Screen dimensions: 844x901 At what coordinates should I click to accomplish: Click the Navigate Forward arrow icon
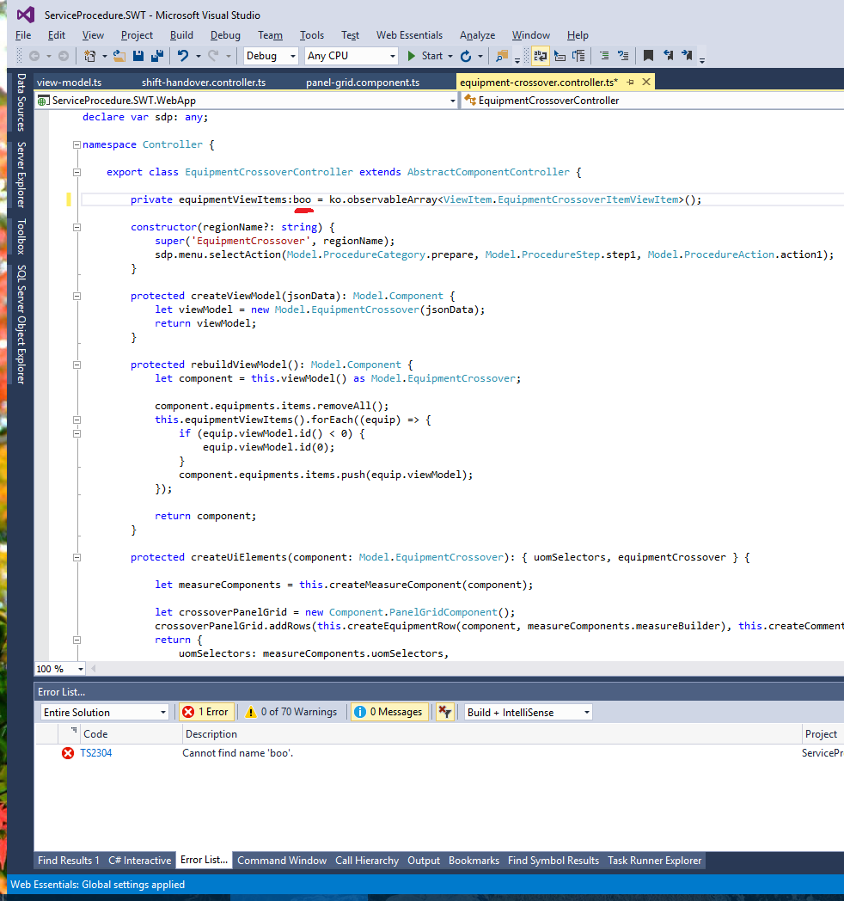pos(64,56)
